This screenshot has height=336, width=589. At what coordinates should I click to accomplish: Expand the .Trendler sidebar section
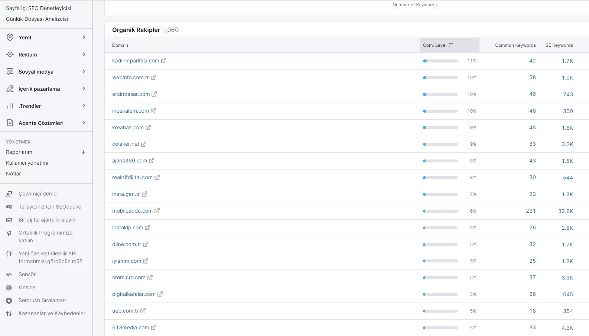click(84, 106)
